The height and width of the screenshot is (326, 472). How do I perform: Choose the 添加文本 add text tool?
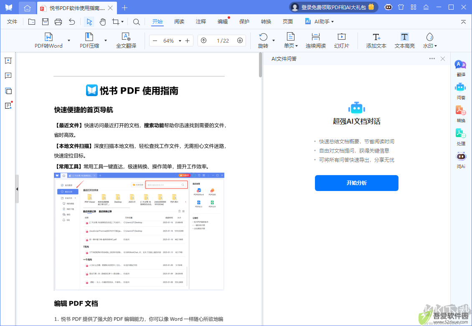376,41
